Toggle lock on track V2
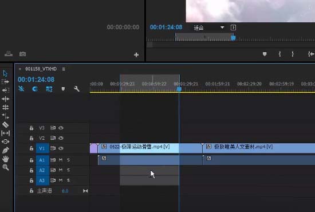This screenshot has height=212, width=315. click(x=31, y=138)
